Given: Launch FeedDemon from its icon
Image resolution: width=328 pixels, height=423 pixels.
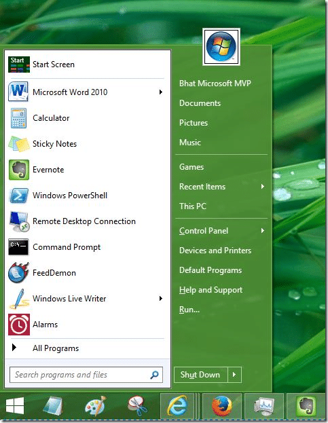Looking at the screenshot, I should (x=18, y=273).
